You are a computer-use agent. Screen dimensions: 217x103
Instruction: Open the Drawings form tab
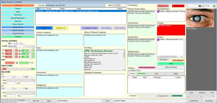click(18, 37)
